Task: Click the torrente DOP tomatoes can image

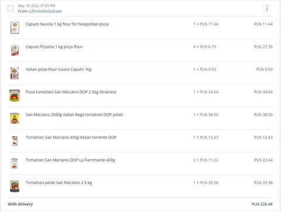Action: (15, 141)
